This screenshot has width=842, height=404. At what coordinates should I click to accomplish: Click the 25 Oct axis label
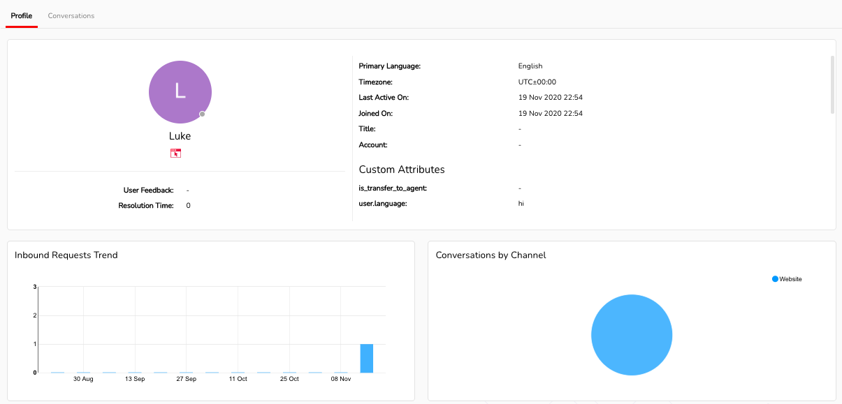point(289,379)
